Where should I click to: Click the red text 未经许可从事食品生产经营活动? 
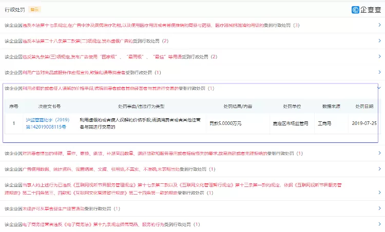(53, 209)
